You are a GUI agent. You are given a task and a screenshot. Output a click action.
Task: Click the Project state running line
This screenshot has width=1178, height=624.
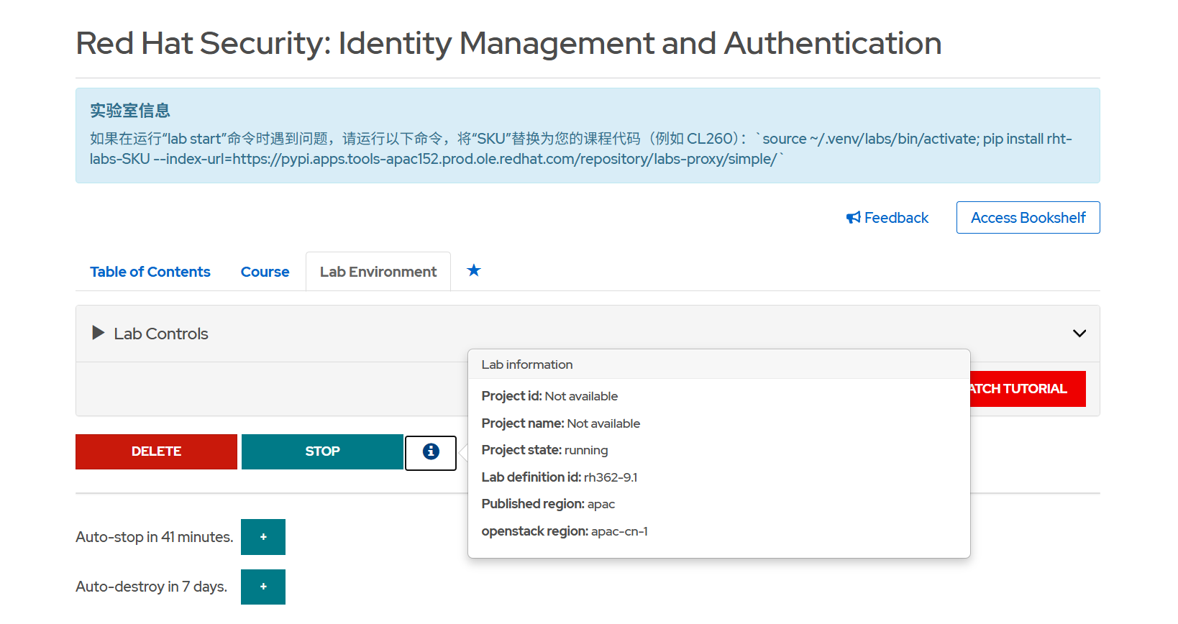click(x=544, y=450)
